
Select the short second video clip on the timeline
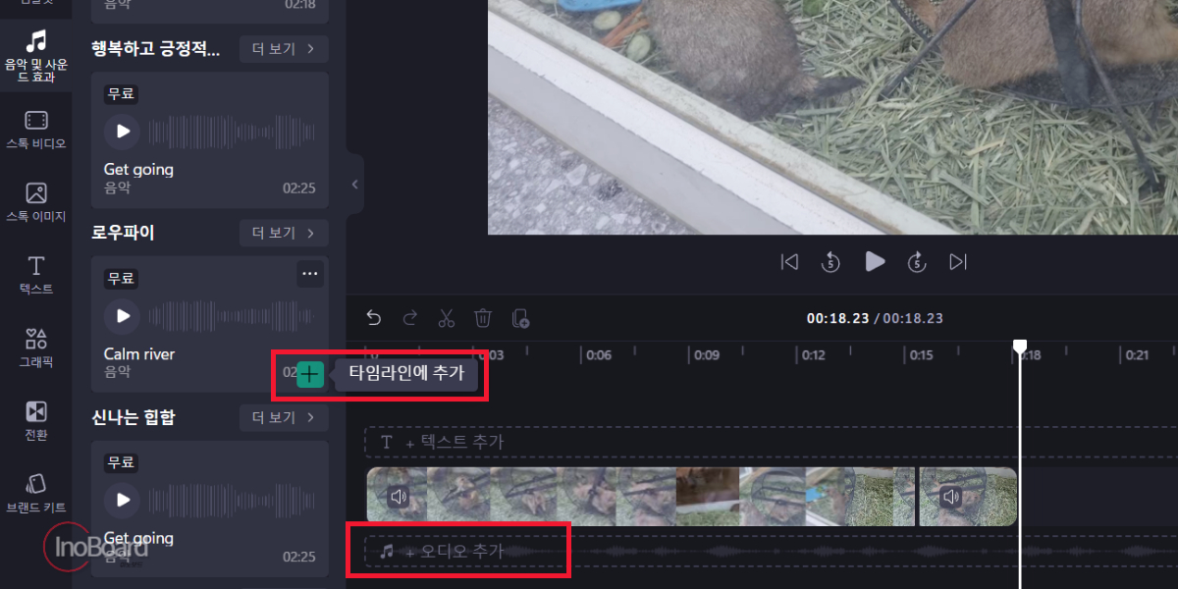click(968, 496)
